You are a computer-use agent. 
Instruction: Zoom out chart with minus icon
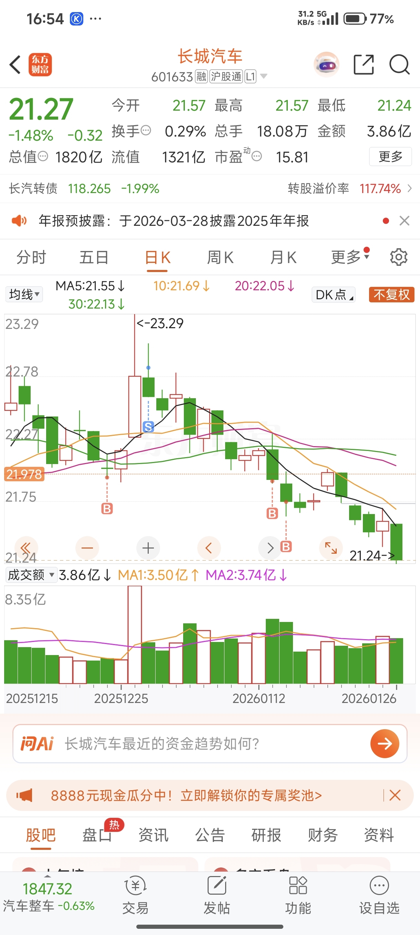tap(87, 548)
